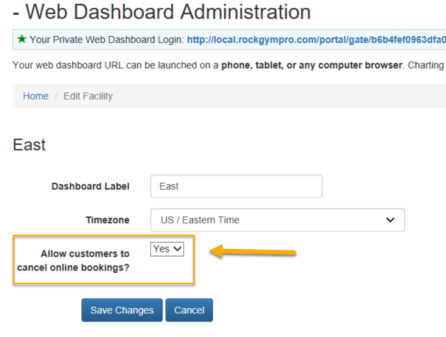Screen dimensions: 446x337
Task: Click the small arrow in Yes selector
Action: (178, 249)
